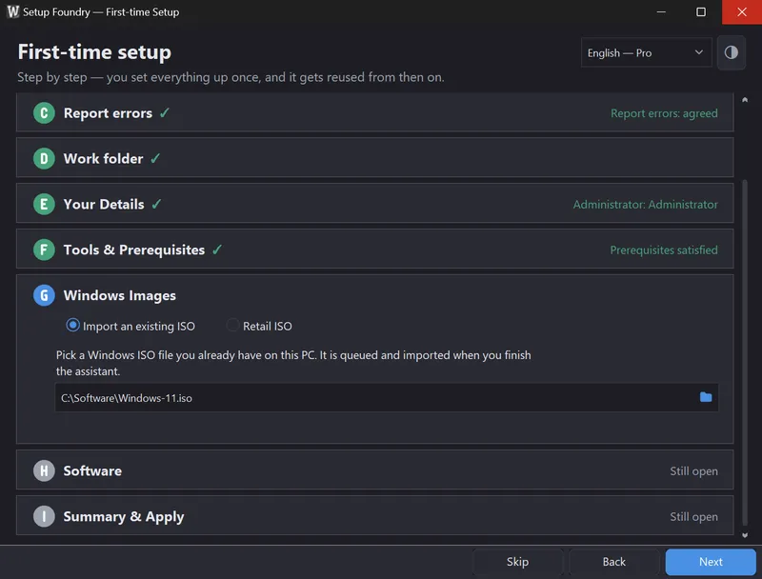Click 'Still open' status on Software row
This screenshot has height=579, width=762.
pos(693,471)
